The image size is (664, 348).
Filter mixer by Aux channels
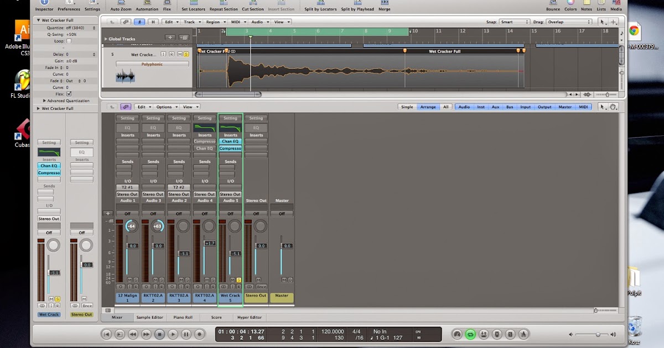coord(495,107)
